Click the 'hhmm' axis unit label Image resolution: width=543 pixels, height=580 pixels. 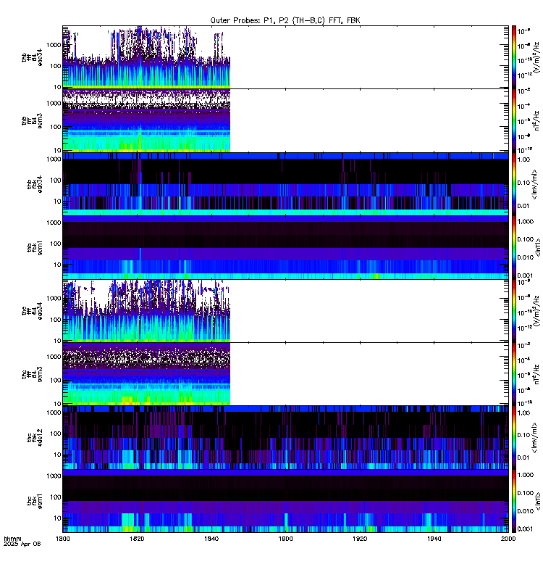coord(12,539)
